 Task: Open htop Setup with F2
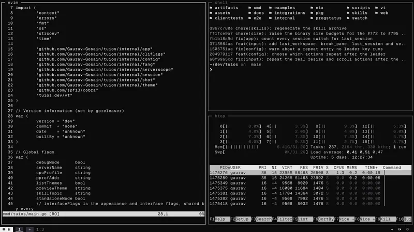pos(241,219)
